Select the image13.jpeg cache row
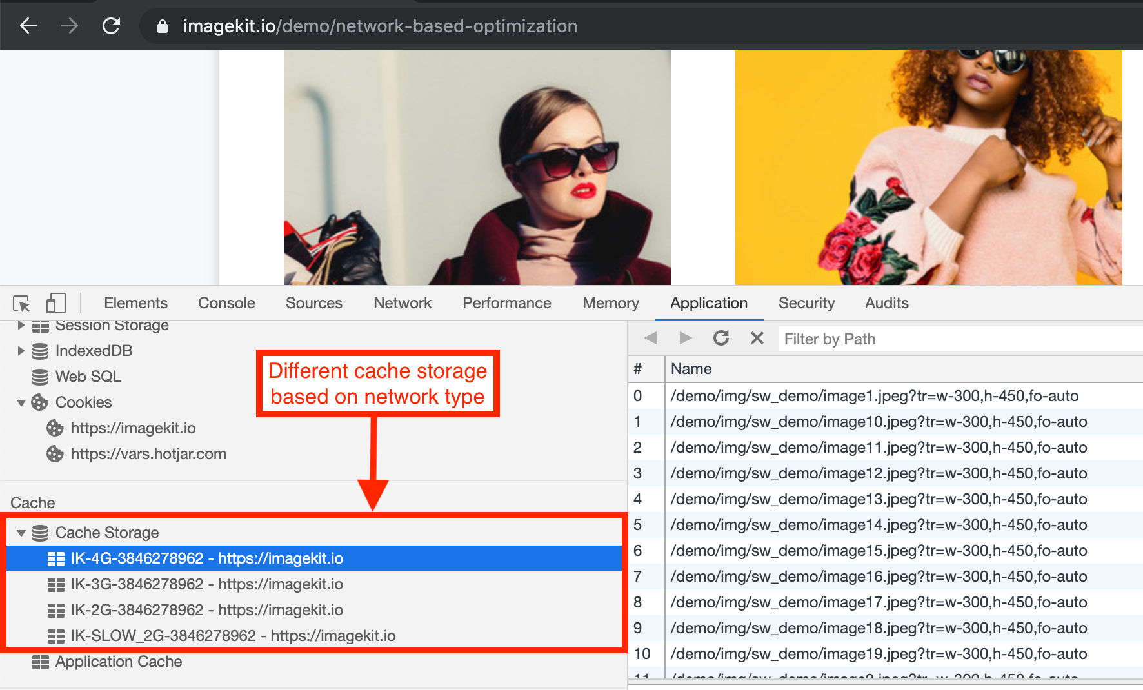1143x690 pixels. click(x=886, y=499)
